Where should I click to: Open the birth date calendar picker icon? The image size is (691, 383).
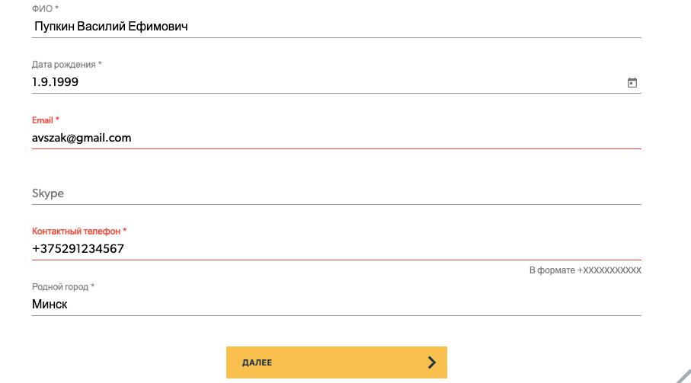tap(632, 82)
